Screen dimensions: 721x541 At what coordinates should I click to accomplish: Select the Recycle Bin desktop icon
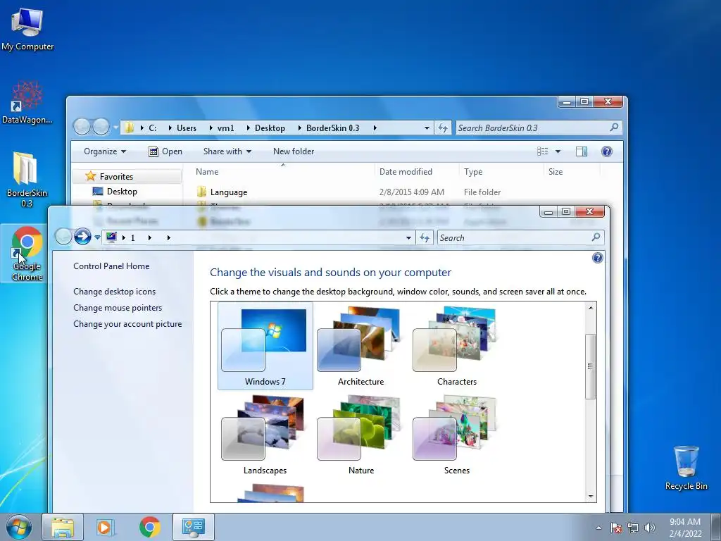(x=686, y=468)
